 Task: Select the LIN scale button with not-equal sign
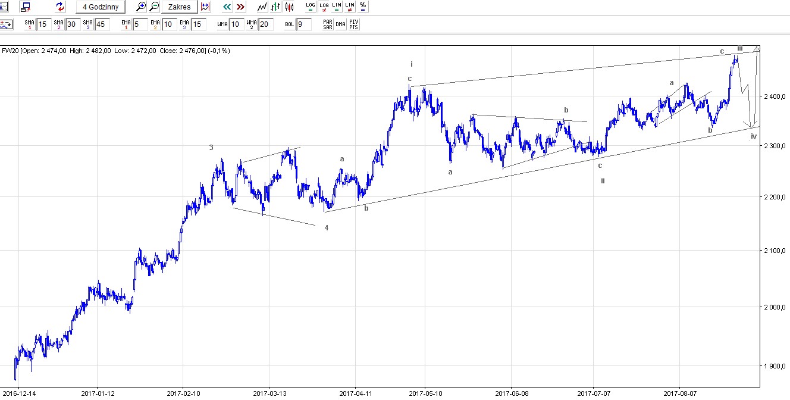[350, 7]
